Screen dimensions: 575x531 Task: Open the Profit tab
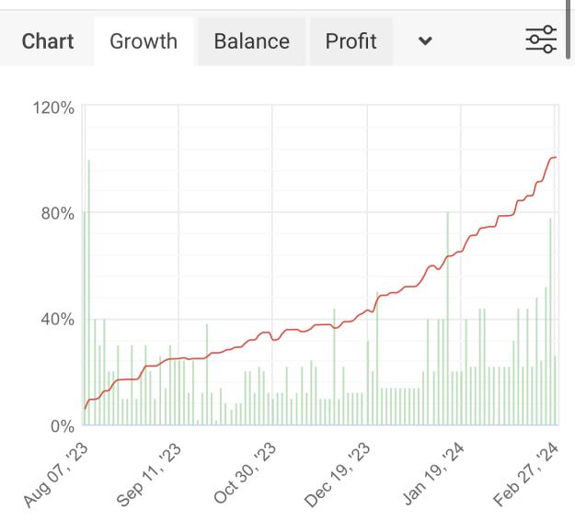[351, 41]
